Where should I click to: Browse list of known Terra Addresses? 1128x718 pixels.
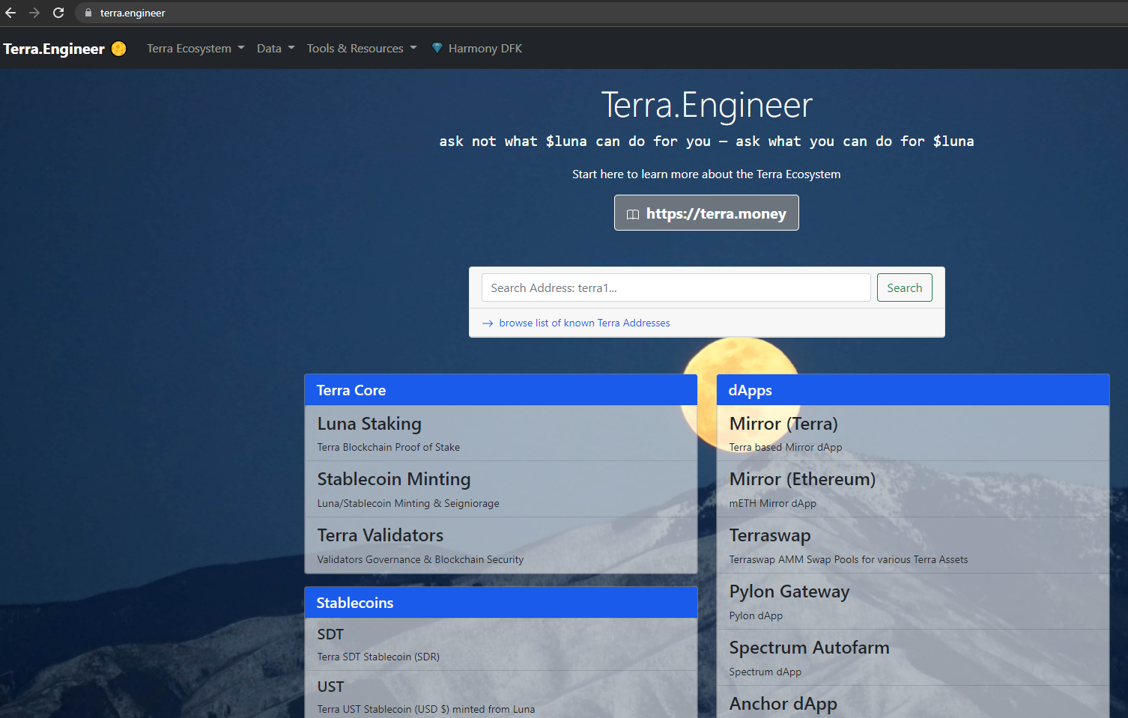584,323
